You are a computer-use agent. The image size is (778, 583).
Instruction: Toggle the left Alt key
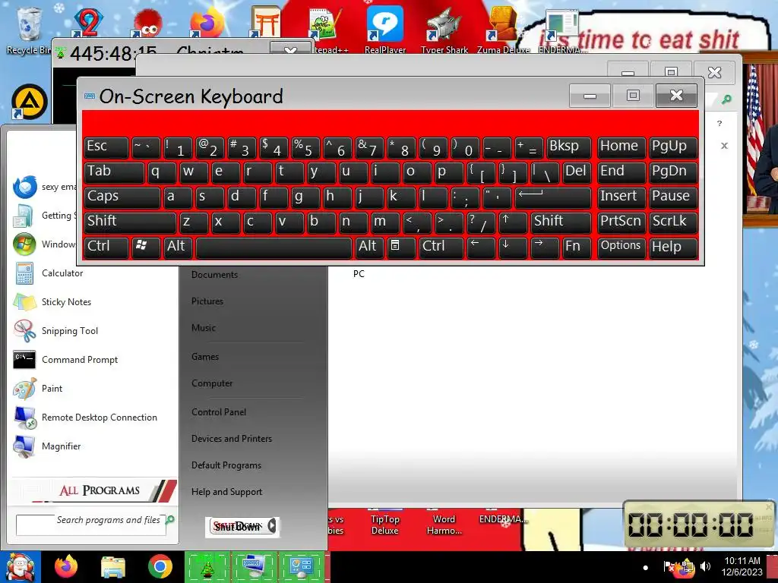pos(178,247)
